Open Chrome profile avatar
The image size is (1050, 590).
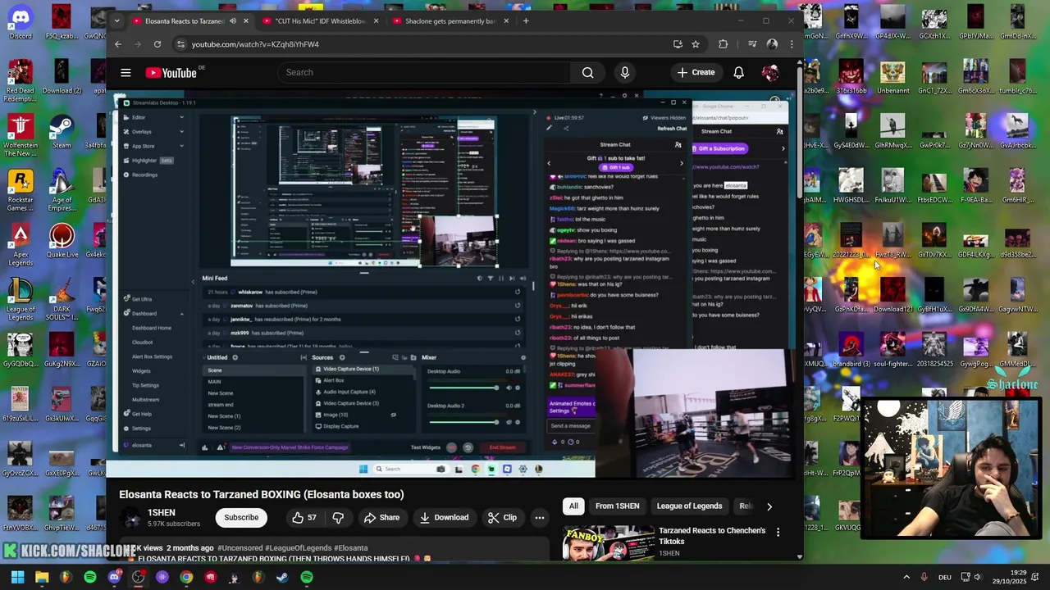(772, 44)
